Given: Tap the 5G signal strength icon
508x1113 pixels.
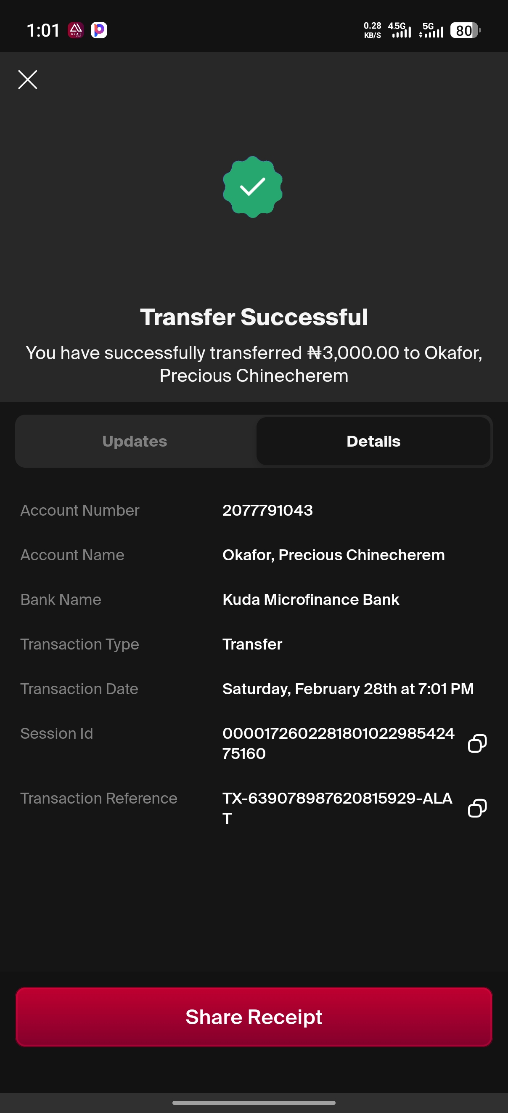Looking at the screenshot, I should coord(431,30).
